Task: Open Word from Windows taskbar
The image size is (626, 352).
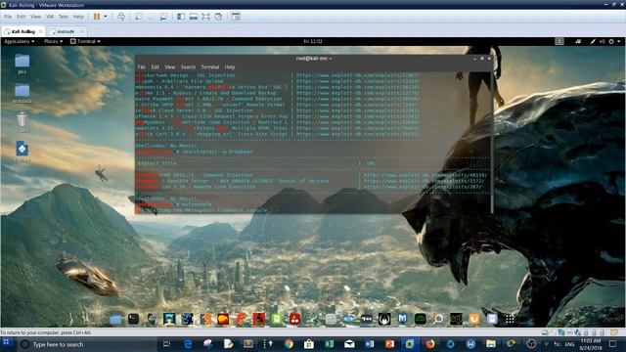Action: (x=370, y=344)
